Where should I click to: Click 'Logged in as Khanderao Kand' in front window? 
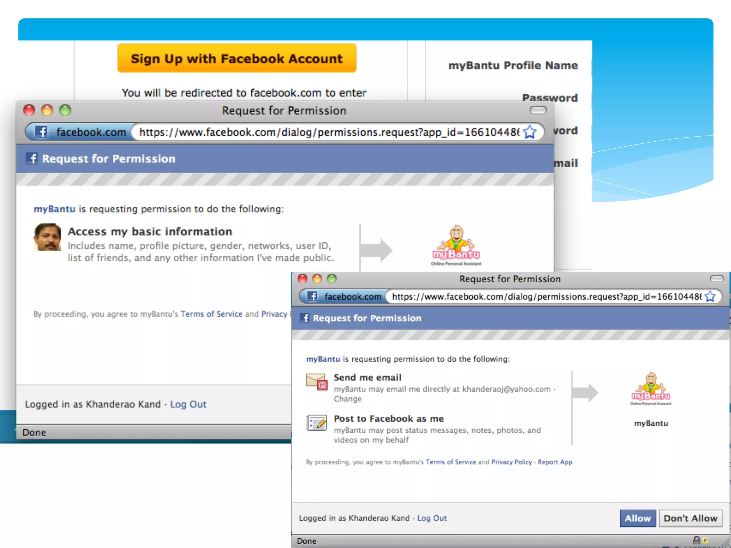click(x=354, y=518)
